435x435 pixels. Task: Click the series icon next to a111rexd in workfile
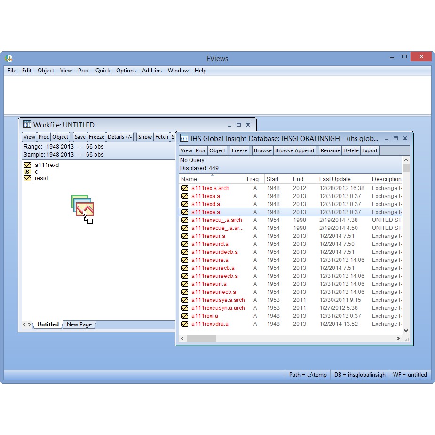[27, 165]
